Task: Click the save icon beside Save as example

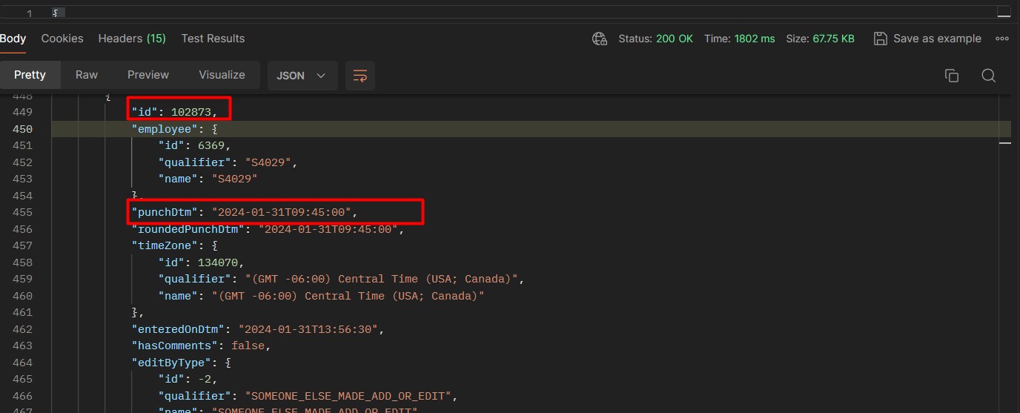Action: coord(880,39)
